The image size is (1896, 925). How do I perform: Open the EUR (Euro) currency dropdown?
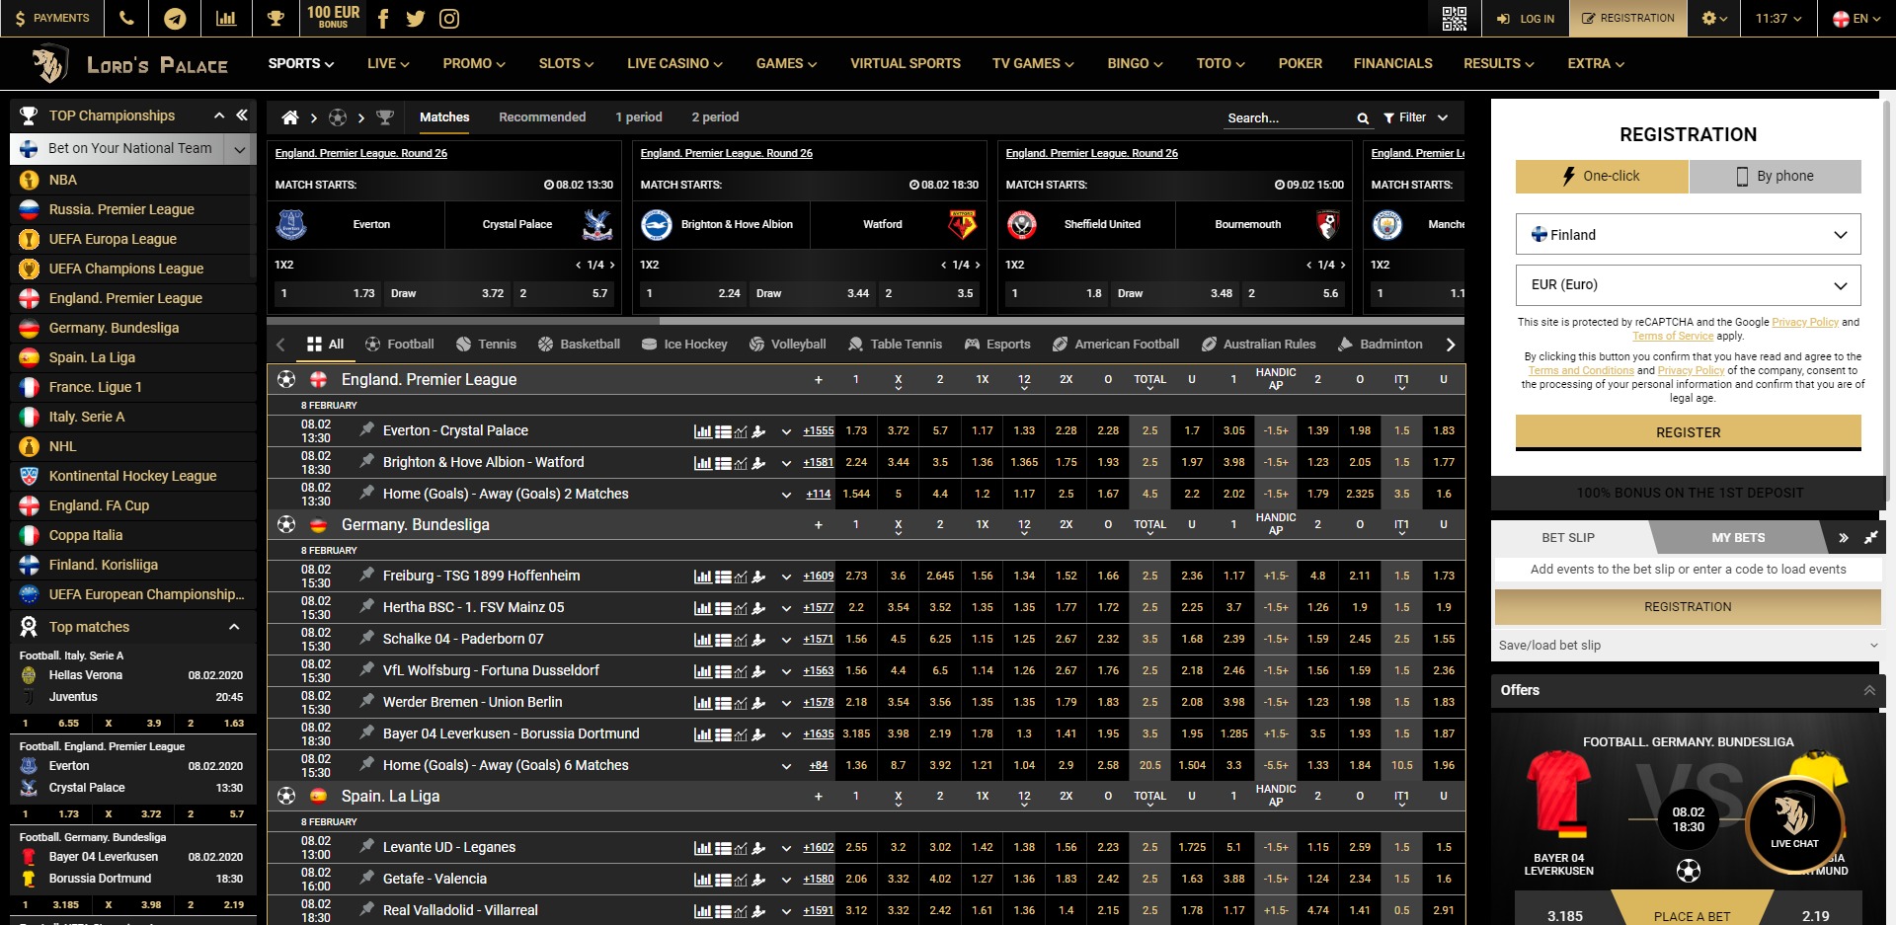[1688, 285]
